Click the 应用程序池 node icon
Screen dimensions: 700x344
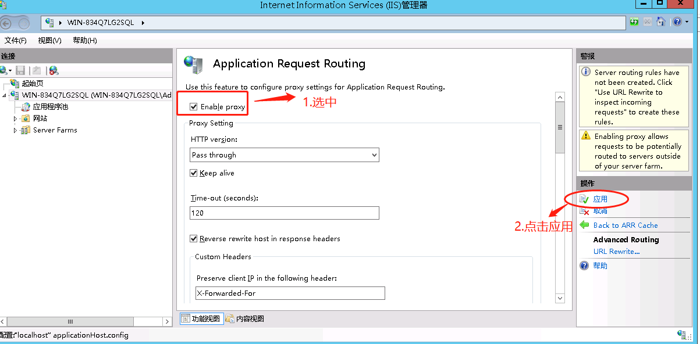coord(26,107)
